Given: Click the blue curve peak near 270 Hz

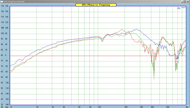Looking at the screenshot, I should click(136, 29).
